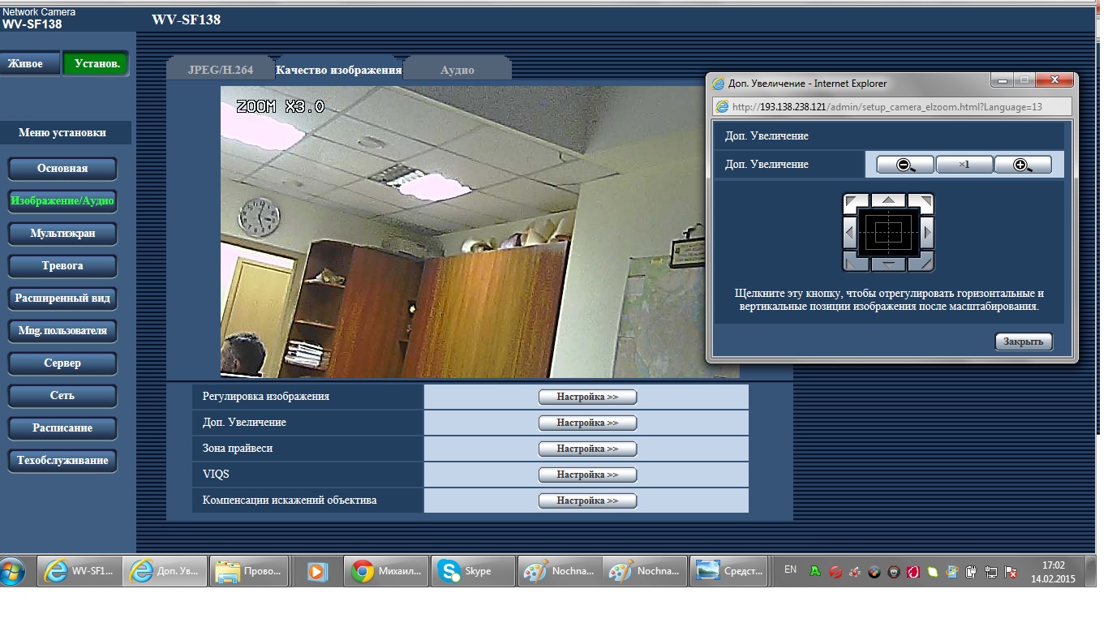Open the Установ. setup mode
This screenshot has width=1108, height=623.
pos(96,63)
